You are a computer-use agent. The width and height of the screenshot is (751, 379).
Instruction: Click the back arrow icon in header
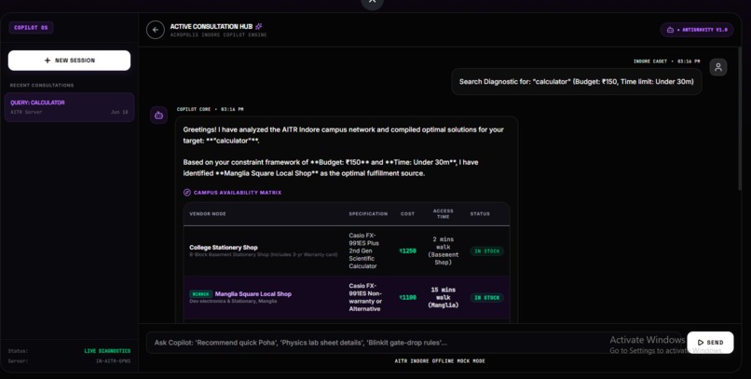156,30
